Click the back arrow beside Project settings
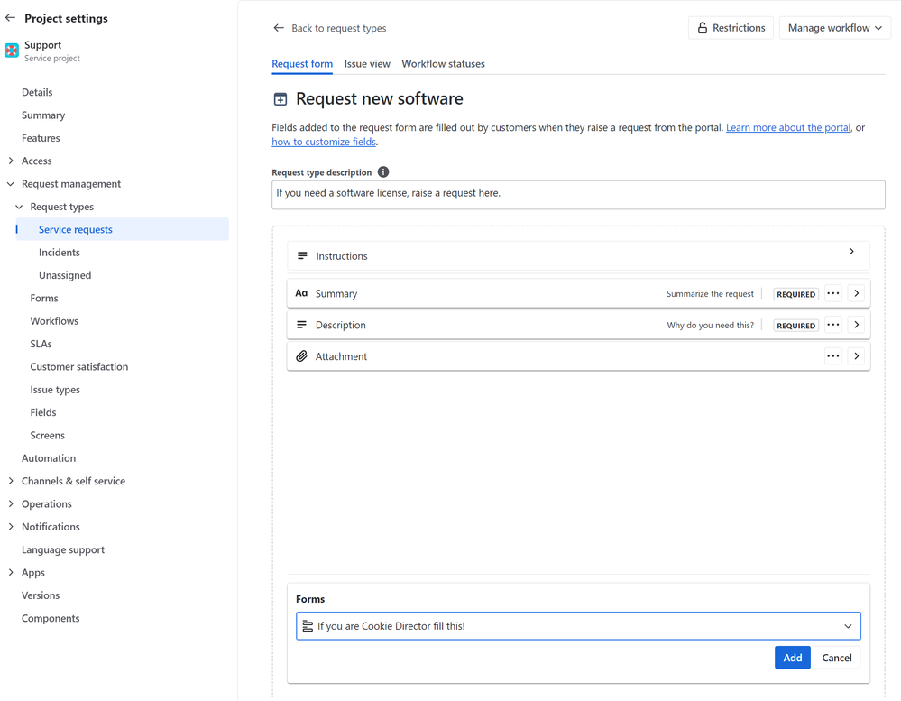 (x=10, y=17)
